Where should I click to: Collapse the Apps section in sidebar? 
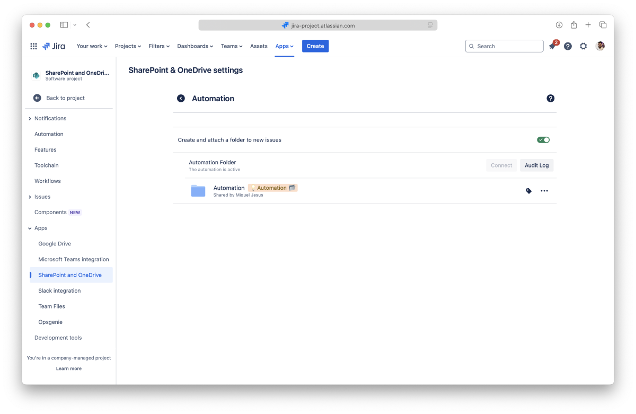pos(30,228)
